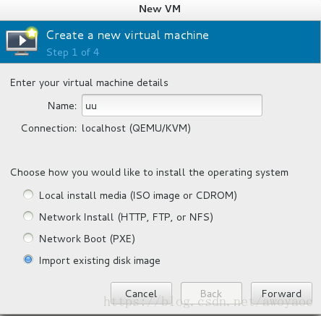Image resolution: width=321 pixels, height=316 pixels.
Task: Click the 'Step 1 of 4' text
Action: pos(73,52)
